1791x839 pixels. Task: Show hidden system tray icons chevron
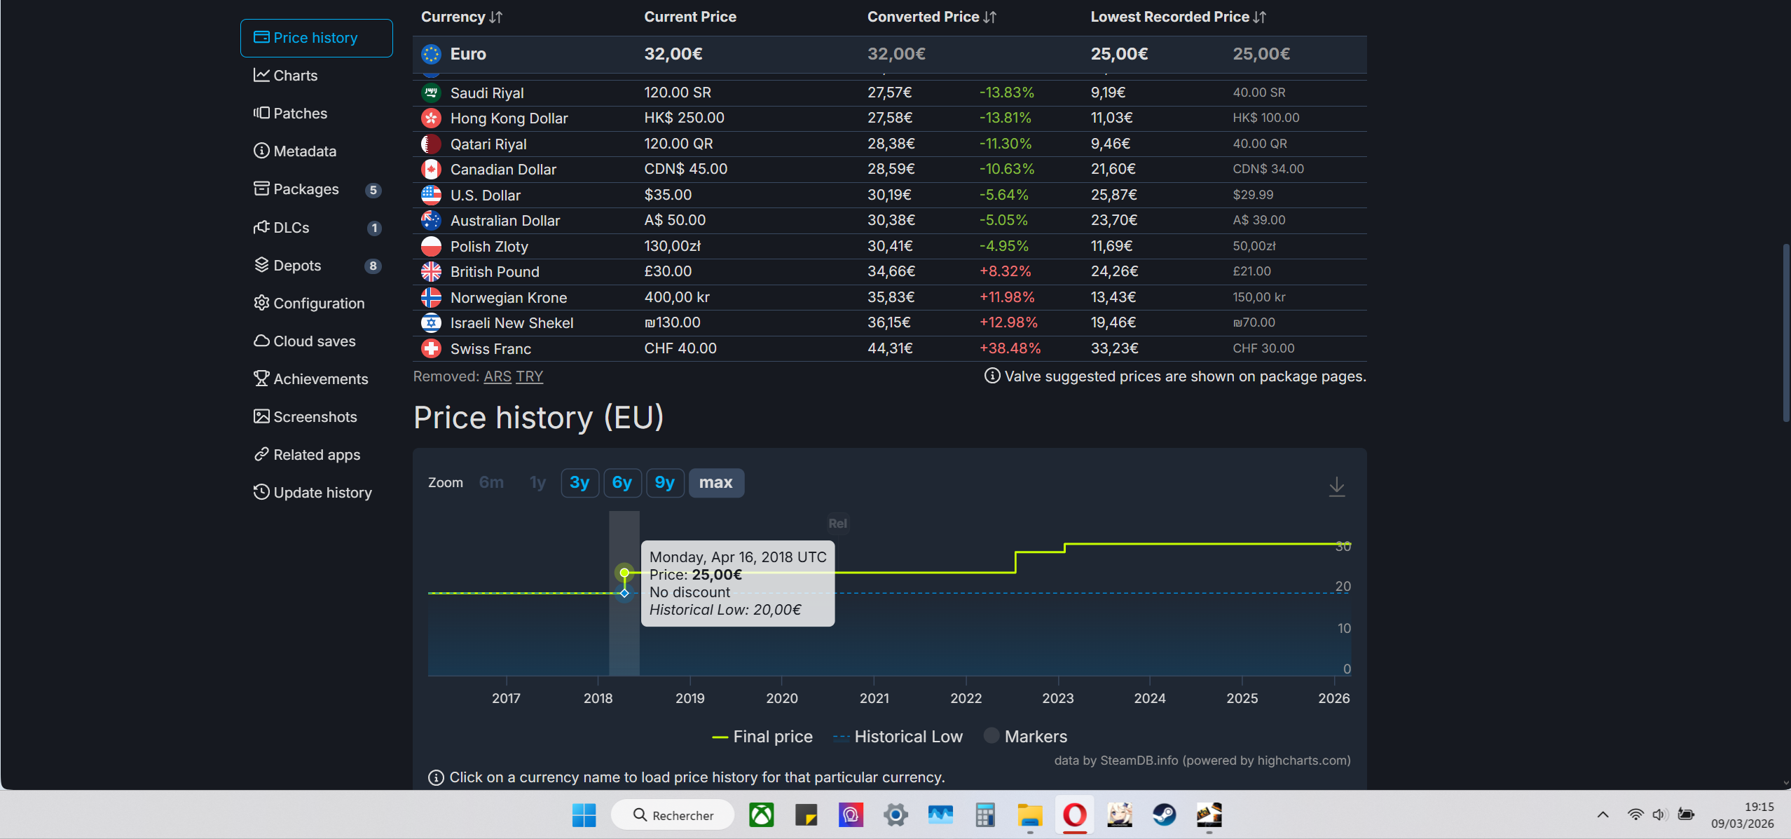[x=1603, y=814]
